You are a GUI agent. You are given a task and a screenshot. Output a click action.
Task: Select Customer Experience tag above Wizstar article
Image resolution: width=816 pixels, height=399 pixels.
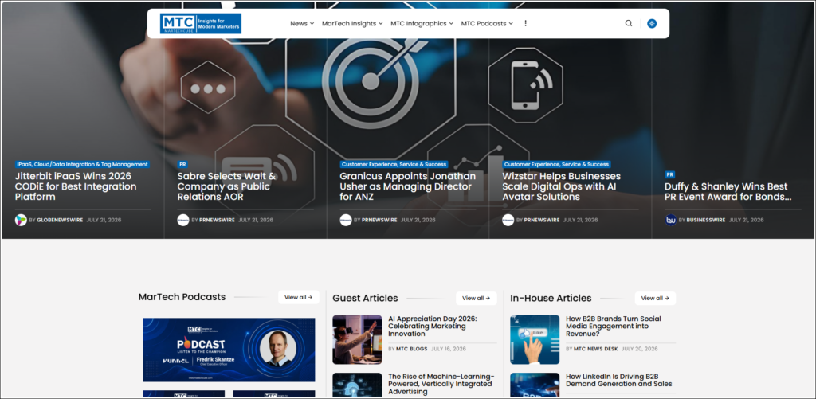click(x=556, y=164)
